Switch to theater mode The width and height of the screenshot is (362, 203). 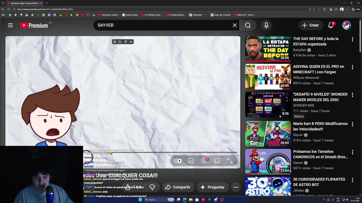217,161
